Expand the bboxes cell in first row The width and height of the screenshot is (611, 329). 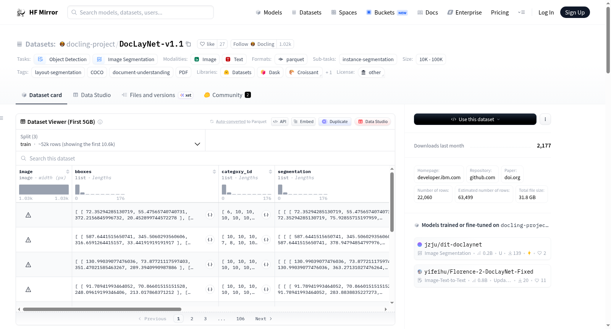coord(210,215)
